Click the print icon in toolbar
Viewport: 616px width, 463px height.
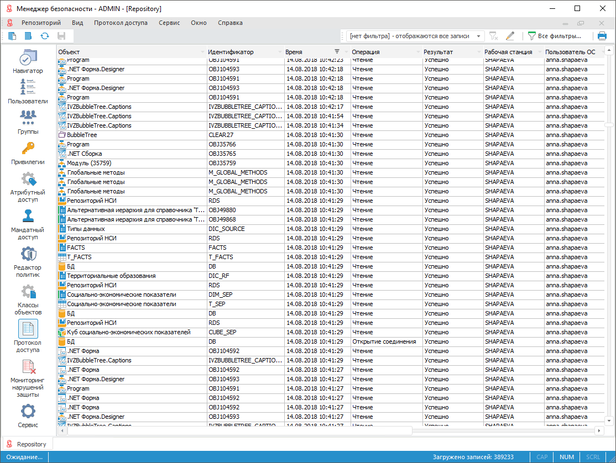pyautogui.click(x=602, y=36)
